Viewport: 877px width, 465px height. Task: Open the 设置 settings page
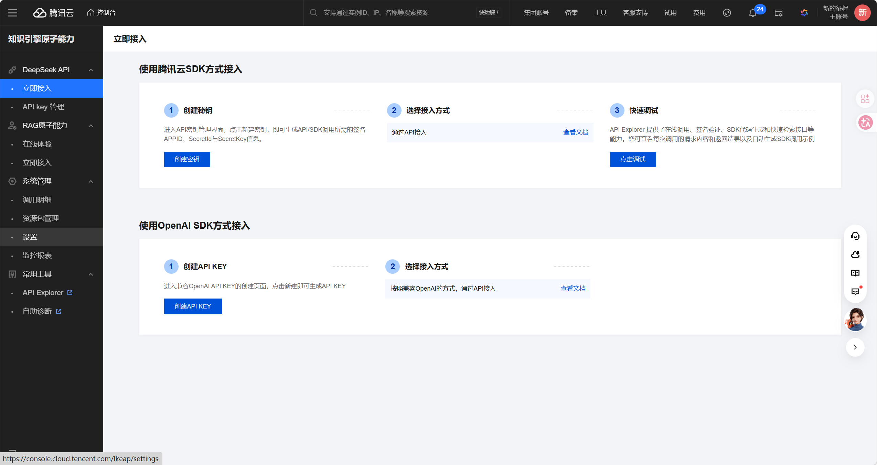[x=52, y=237]
